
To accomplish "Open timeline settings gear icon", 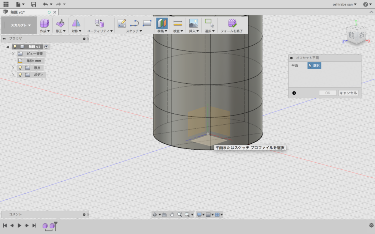I will click(x=371, y=225).
